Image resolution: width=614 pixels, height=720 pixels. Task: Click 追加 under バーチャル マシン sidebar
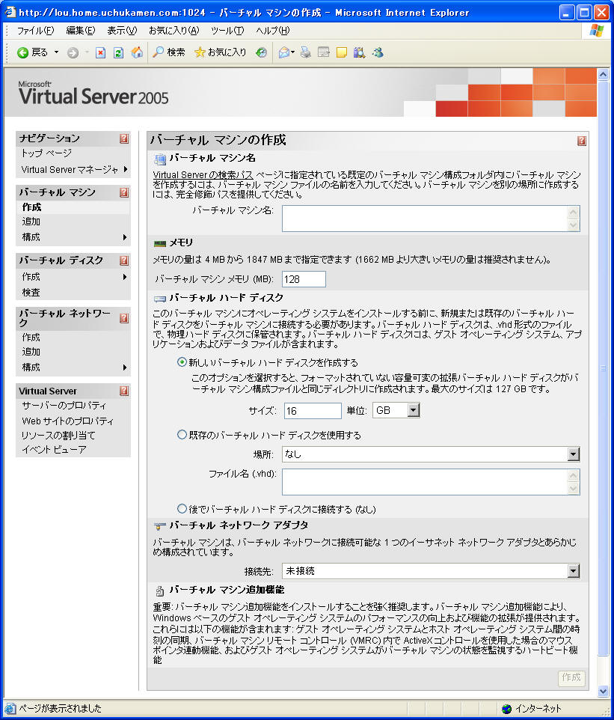pyautogui.click(x=31, y=222)
